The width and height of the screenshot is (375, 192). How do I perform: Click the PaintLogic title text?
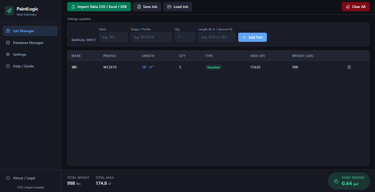pos(27,9)
